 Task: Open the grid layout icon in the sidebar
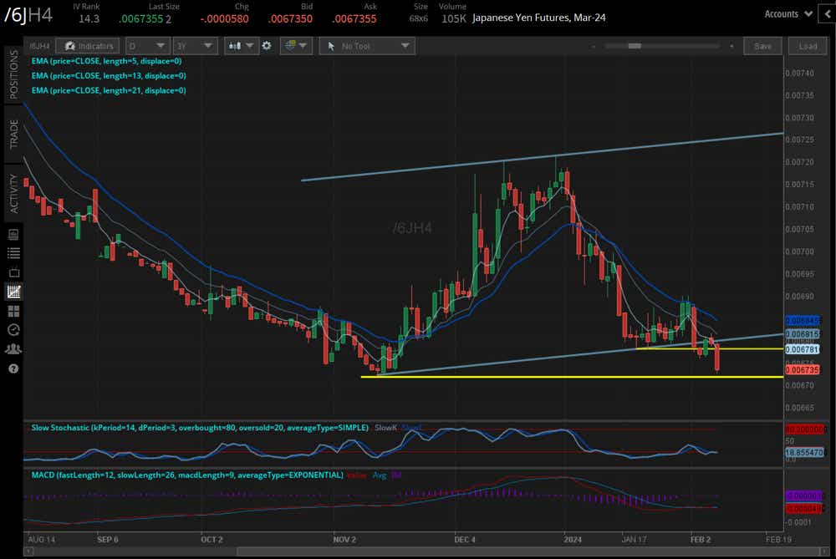click(12, 311)
